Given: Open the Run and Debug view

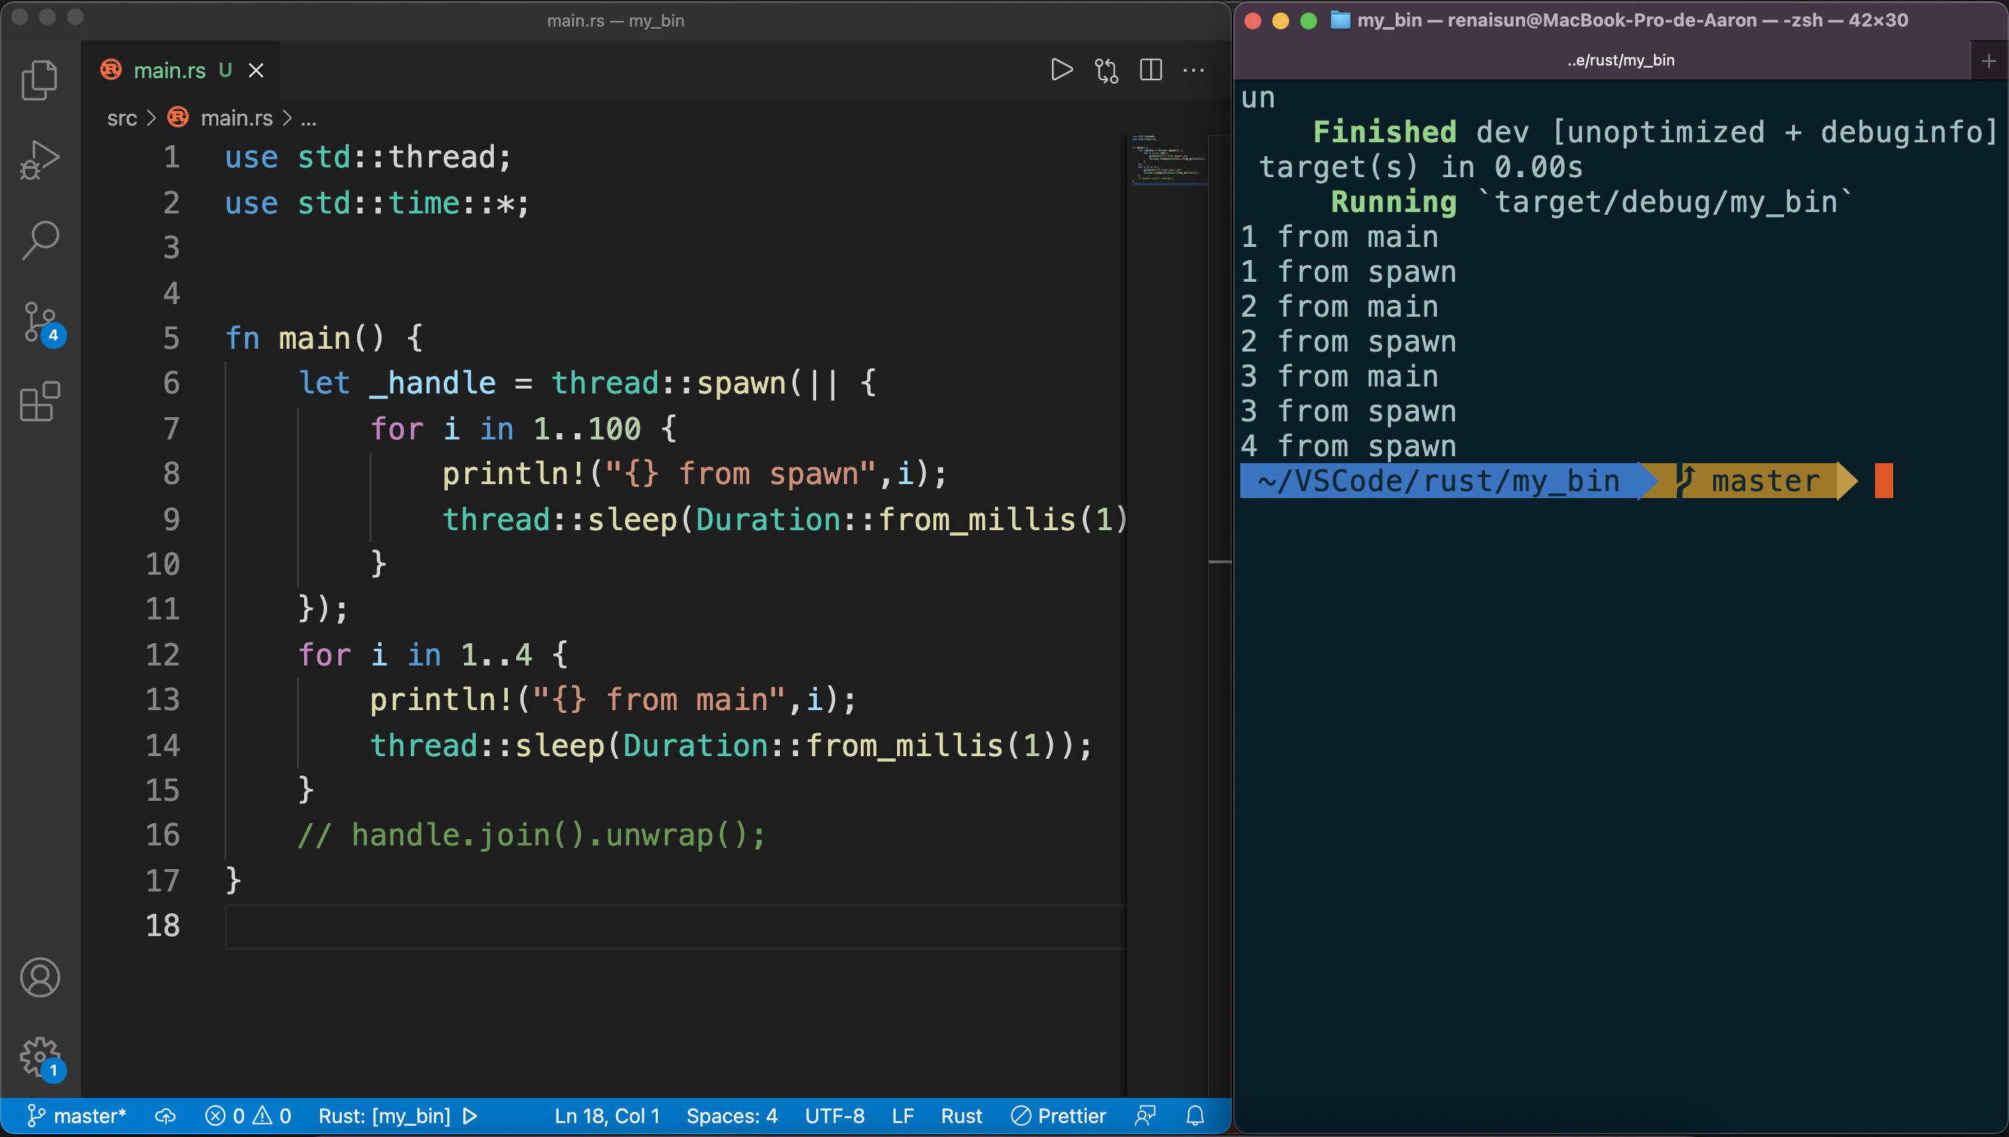Looking at the screenshot, I should tap(39, 160).
